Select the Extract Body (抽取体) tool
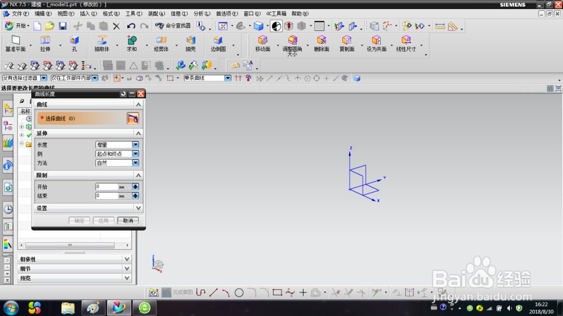Image resolution: width=563 pixels, height=316 pixels. 101,44
